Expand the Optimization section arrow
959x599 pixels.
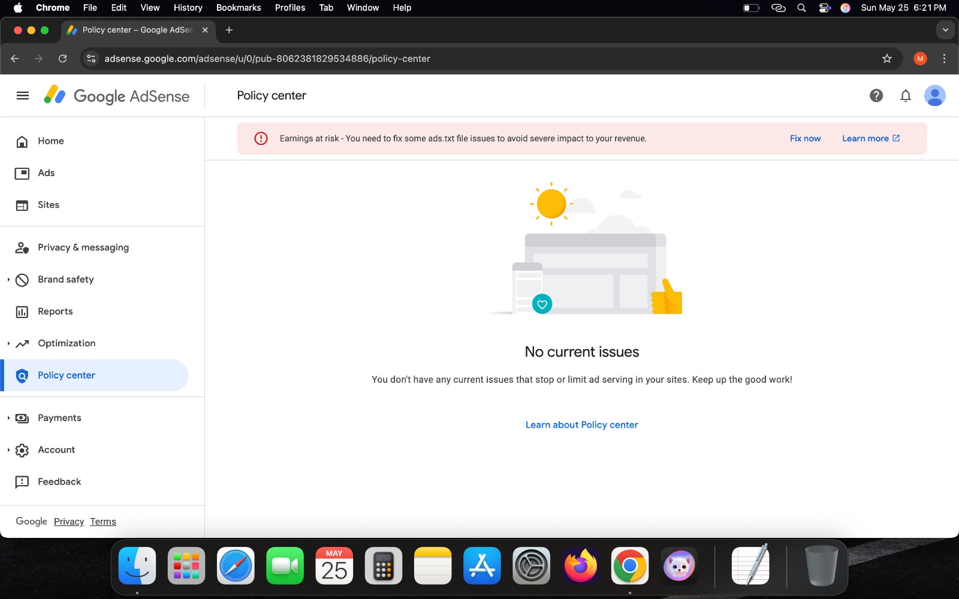[x=8, y=344]
